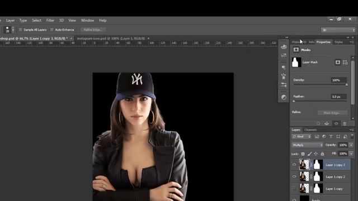The image size is (358, 201).
Task: Click the Opacity value field
Action: 343,145
